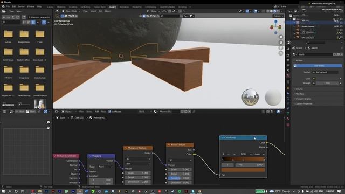Open the Object Mode dropdown

point(71,11)
